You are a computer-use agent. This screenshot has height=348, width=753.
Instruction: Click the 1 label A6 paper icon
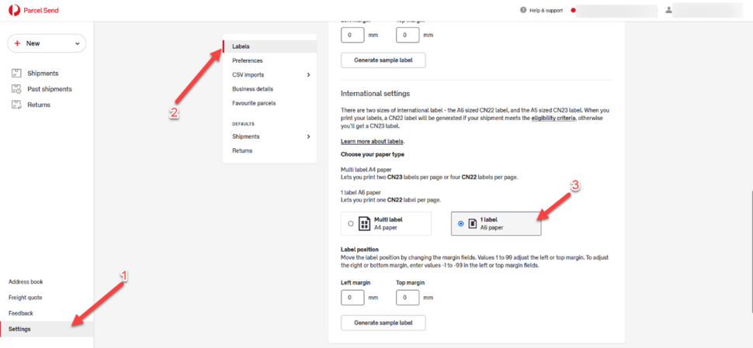click(x=473, y=223)
